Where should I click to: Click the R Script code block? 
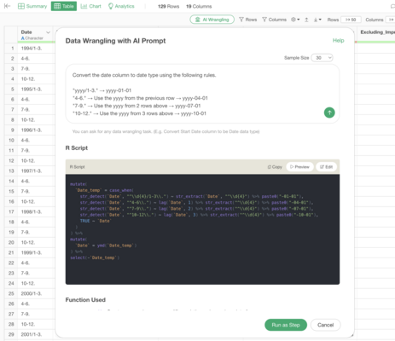(x=202, y=229)
